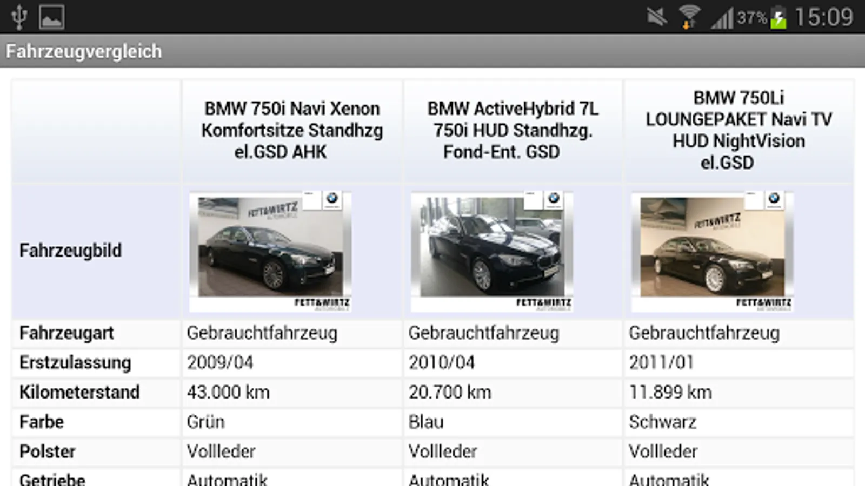Tap Automatik for the BMW 750Li
Screen dimensions: 865x486
click(x=669, y=479)
